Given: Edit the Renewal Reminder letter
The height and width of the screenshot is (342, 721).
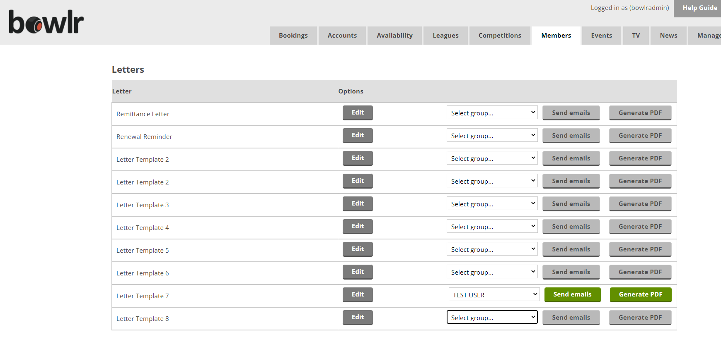Looking at the screenshot, I should click(x=358, y=135).
